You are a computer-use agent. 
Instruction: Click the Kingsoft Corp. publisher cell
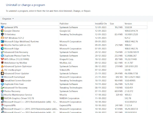coord(67,59)
